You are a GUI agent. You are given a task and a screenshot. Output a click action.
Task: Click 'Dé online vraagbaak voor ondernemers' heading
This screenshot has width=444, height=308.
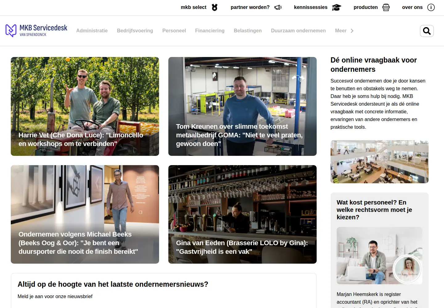coord(374,65)
